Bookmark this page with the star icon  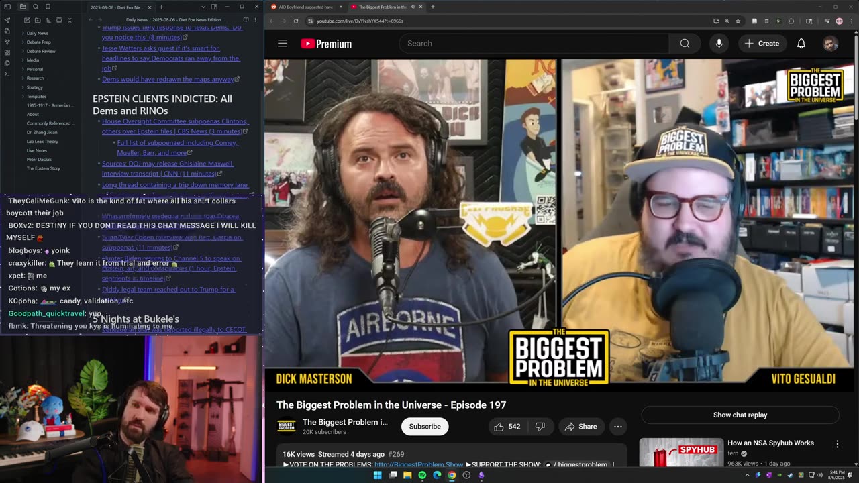pyautogui.click(x=738, y=21)
